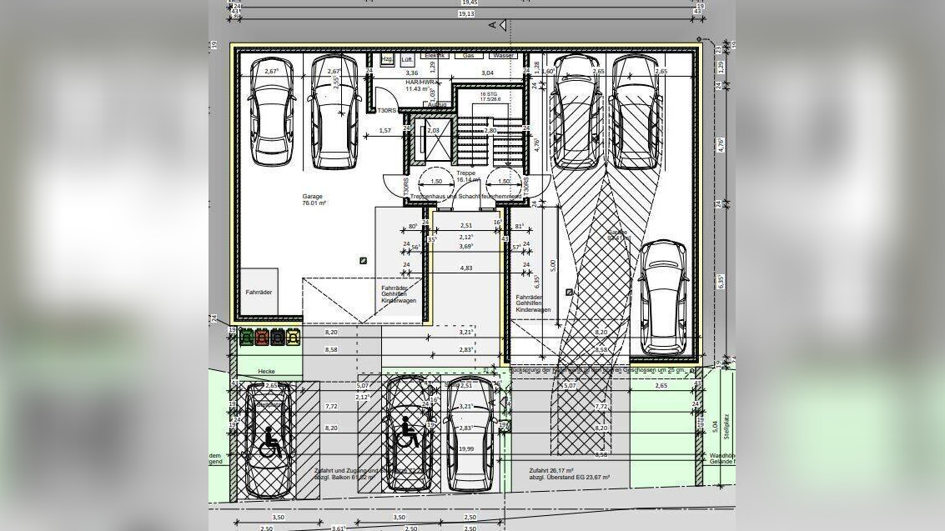945x531 pixels.
Task: Click the "3,04" dimension value
Action: 487,73
